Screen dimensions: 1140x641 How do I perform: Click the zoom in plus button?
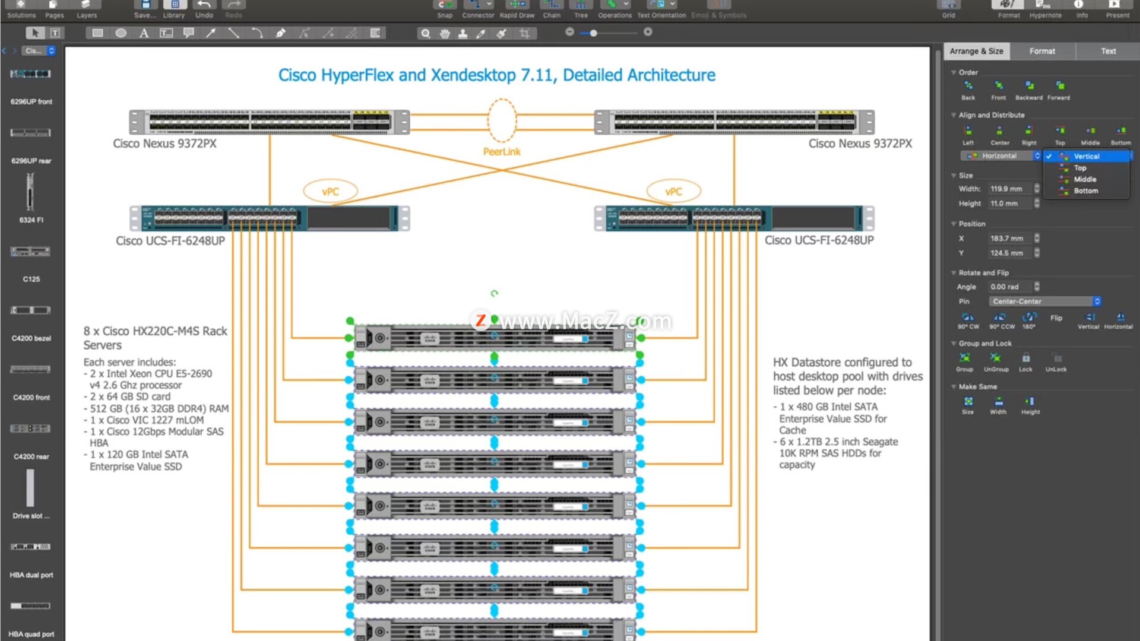[648, 32]
